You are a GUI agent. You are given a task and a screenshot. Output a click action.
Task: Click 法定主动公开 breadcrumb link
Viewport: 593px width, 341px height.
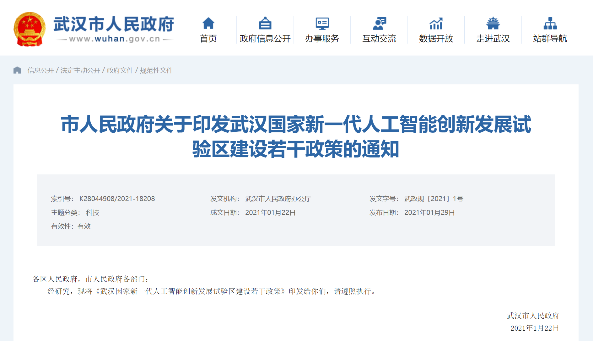click(x=80, y=70)
